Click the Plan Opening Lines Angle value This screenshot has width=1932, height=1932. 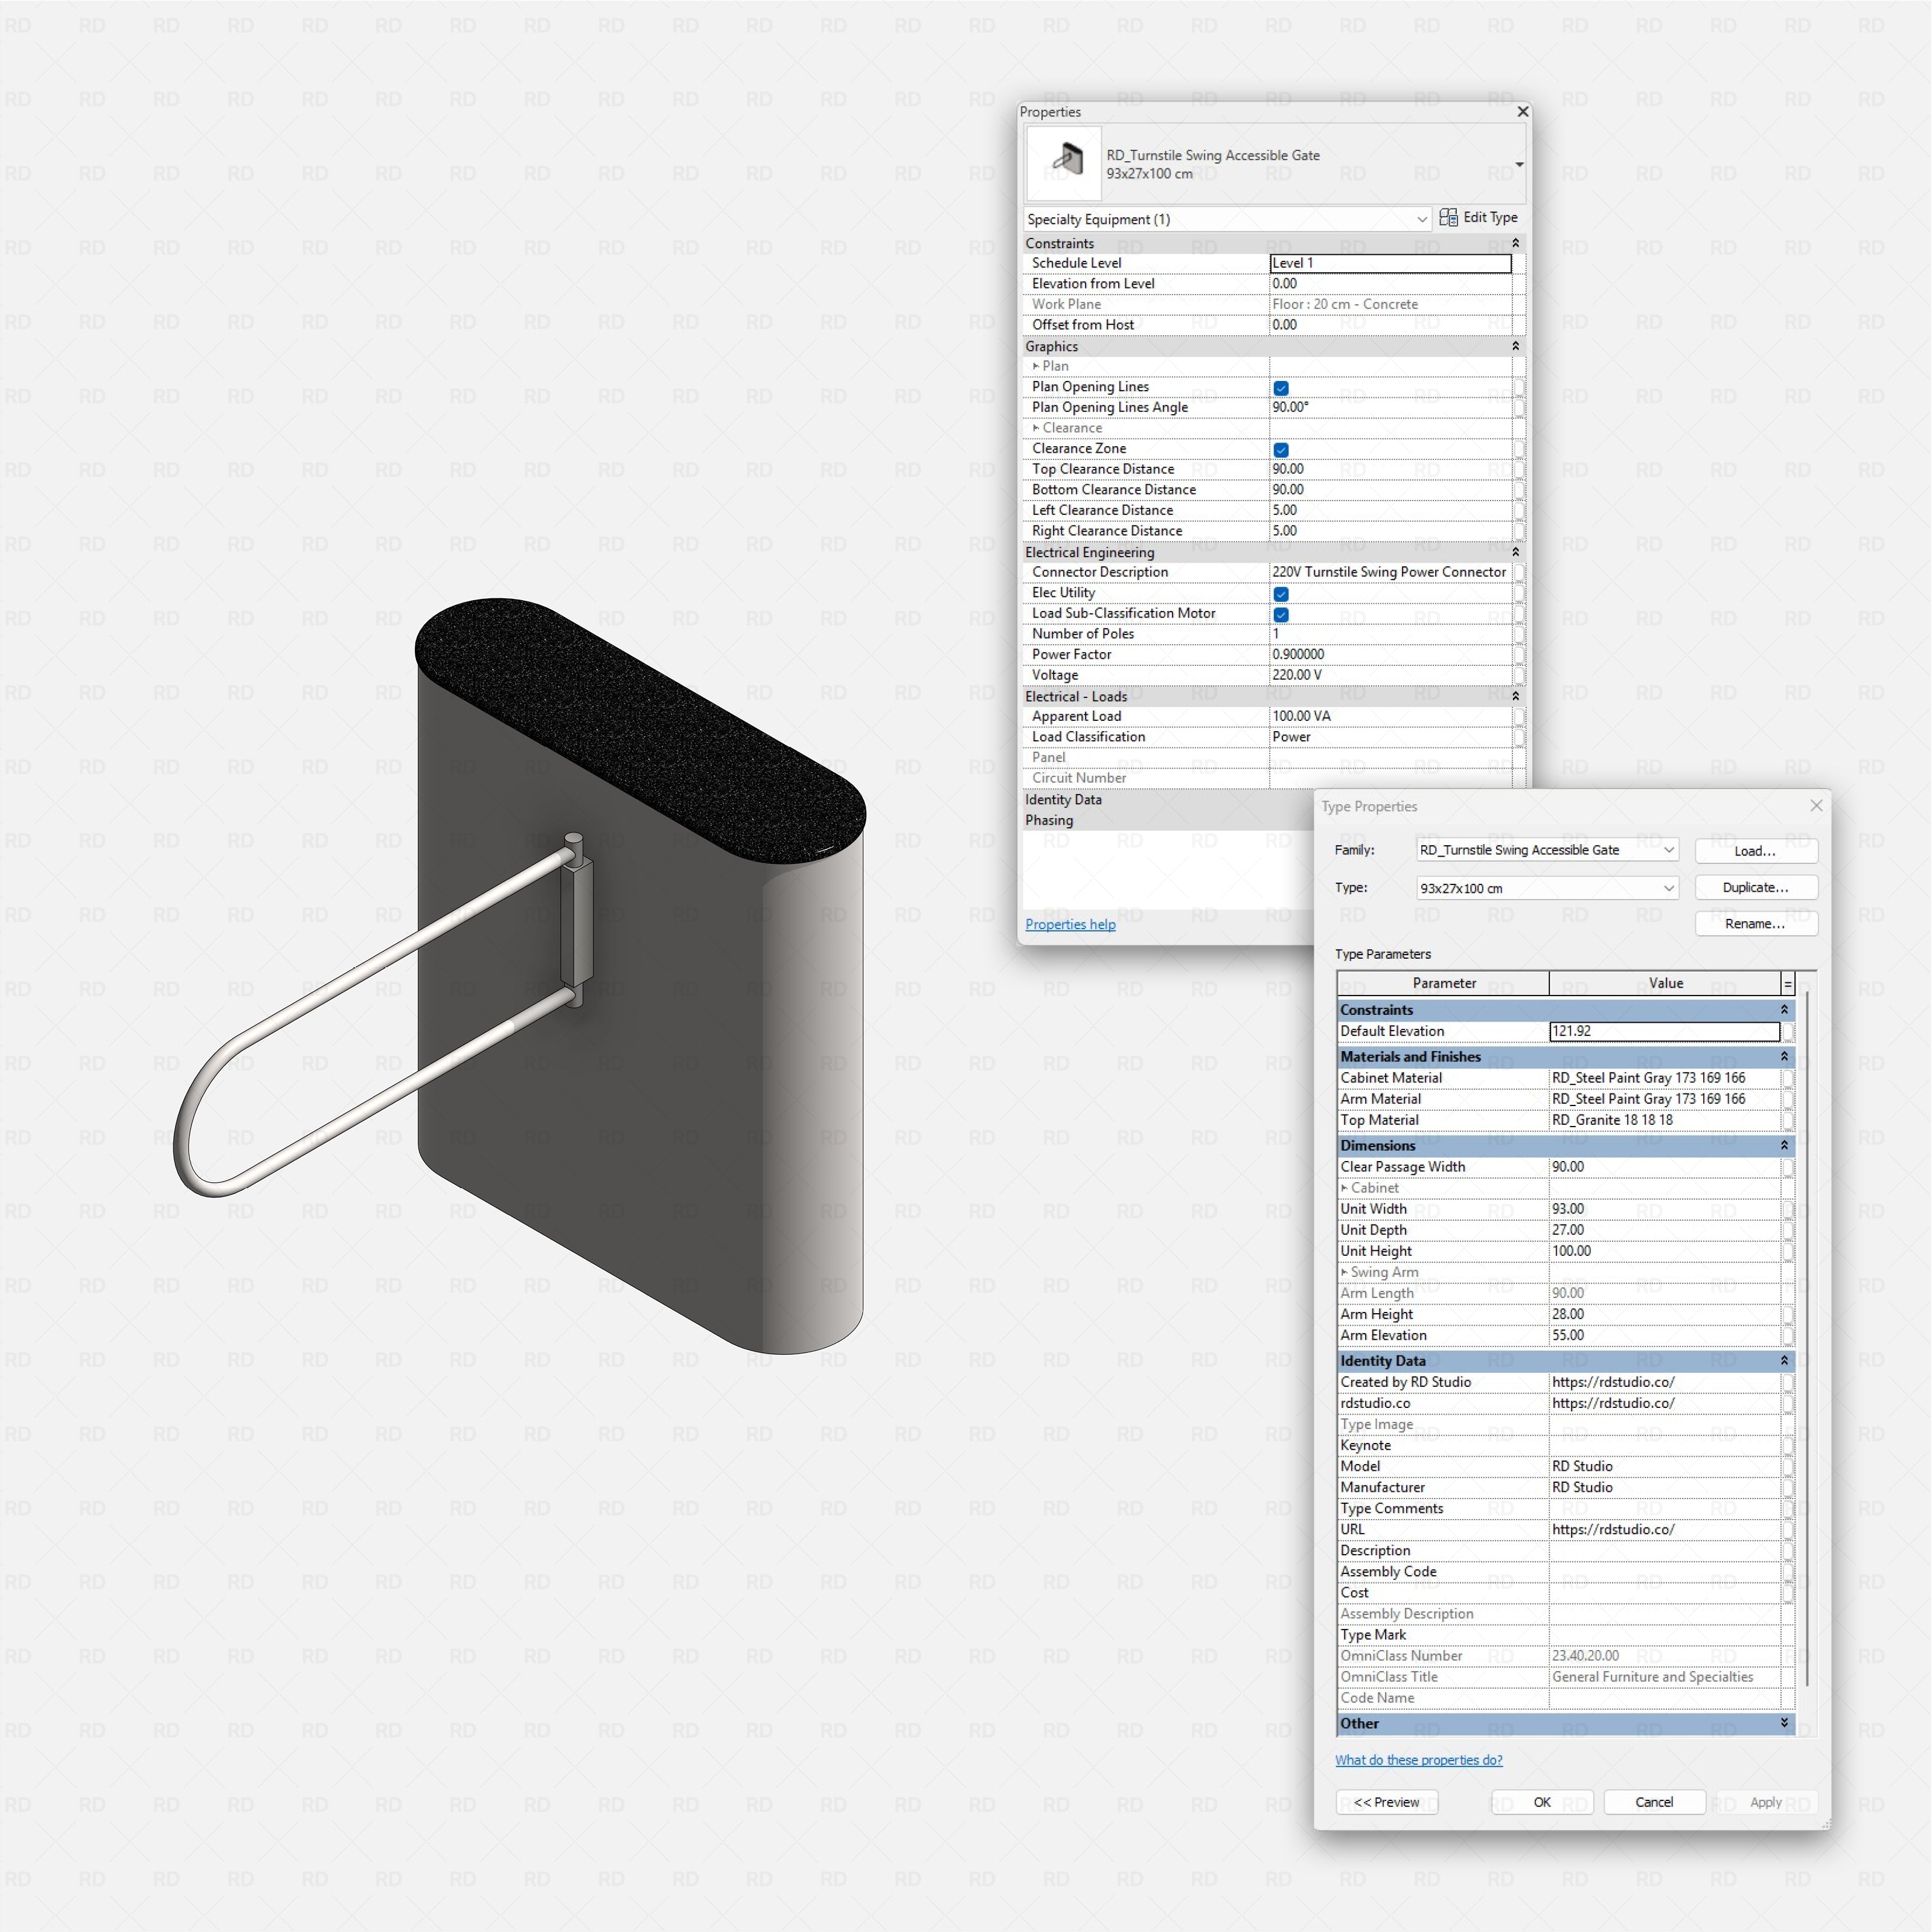click(1390, 407)
